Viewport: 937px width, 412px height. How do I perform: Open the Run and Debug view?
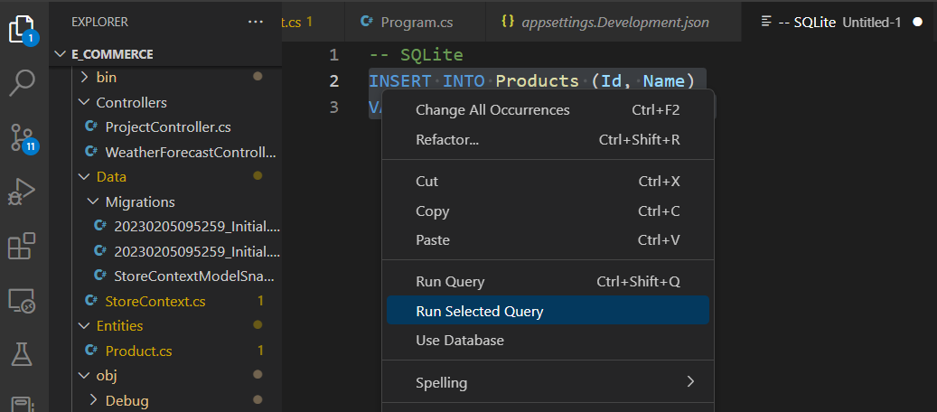[x=23, y=192]
